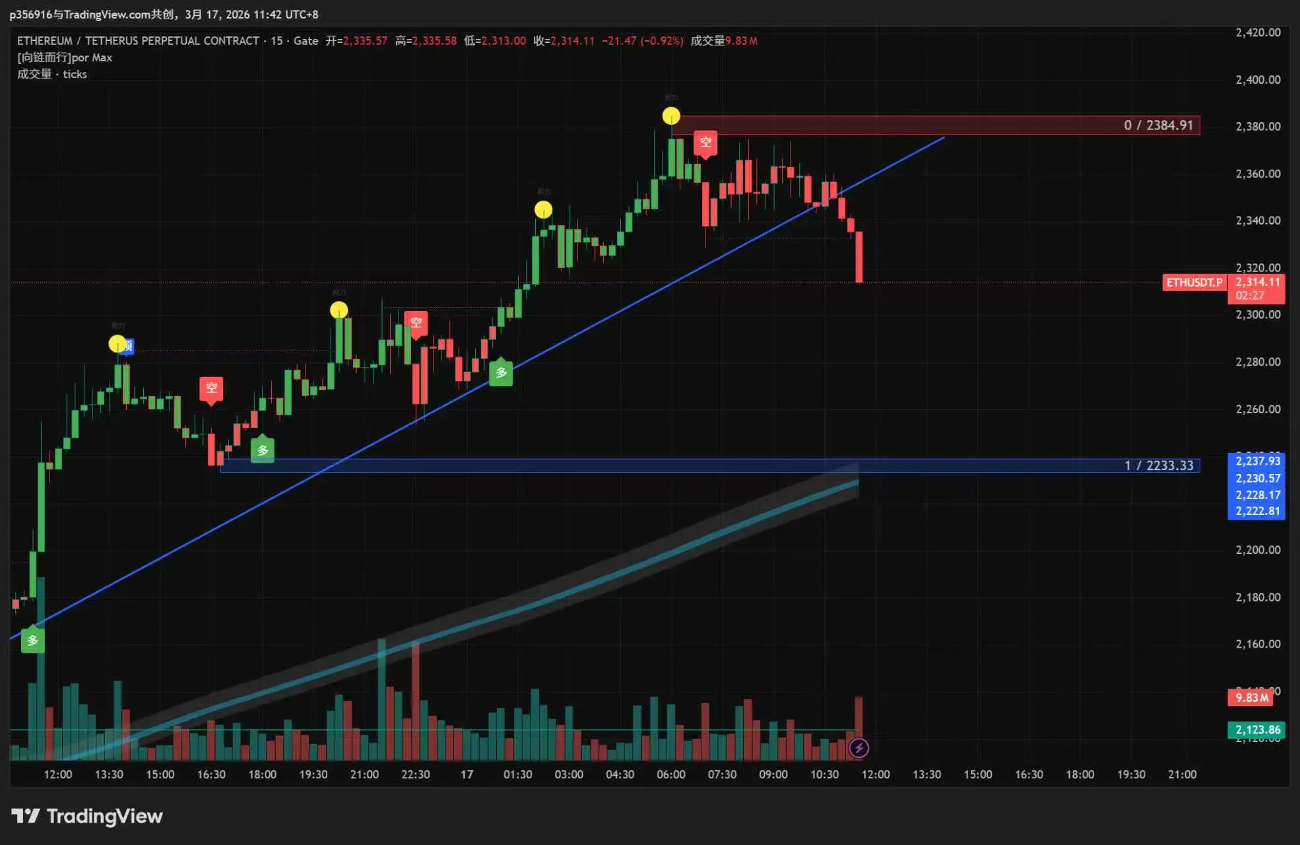Click the green 多 marker above the 2233.33 zone
1300x845 pixels.
(263, 450)
